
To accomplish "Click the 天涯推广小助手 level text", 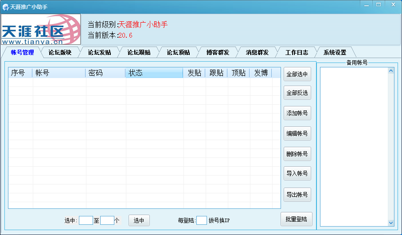I will tap(143, 25).
